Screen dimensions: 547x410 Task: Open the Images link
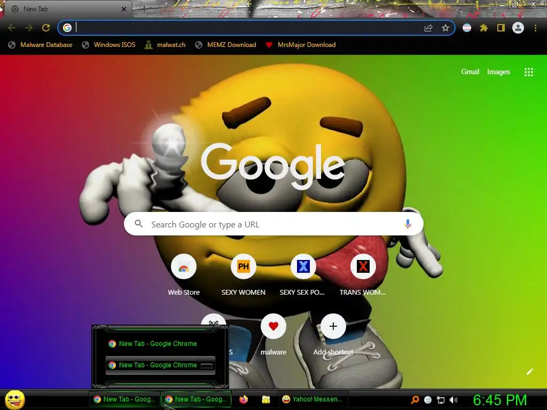[x=498, y=72]
